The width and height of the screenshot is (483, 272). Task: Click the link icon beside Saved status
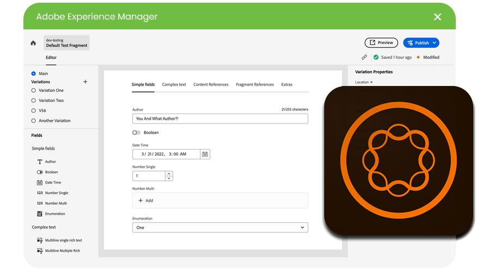pyautogui.click(x=364, y=57)
